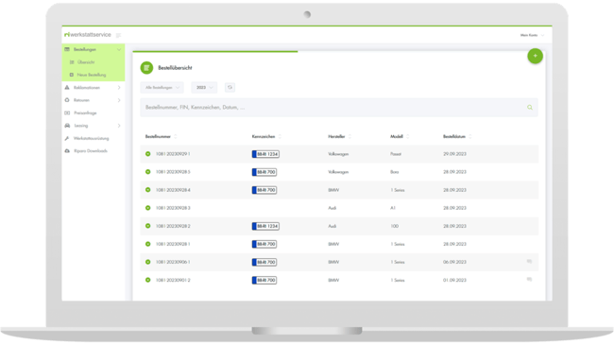Click the date 01.09.2023
The width and height of the screenshot is (614, 345).
[454, 281]
